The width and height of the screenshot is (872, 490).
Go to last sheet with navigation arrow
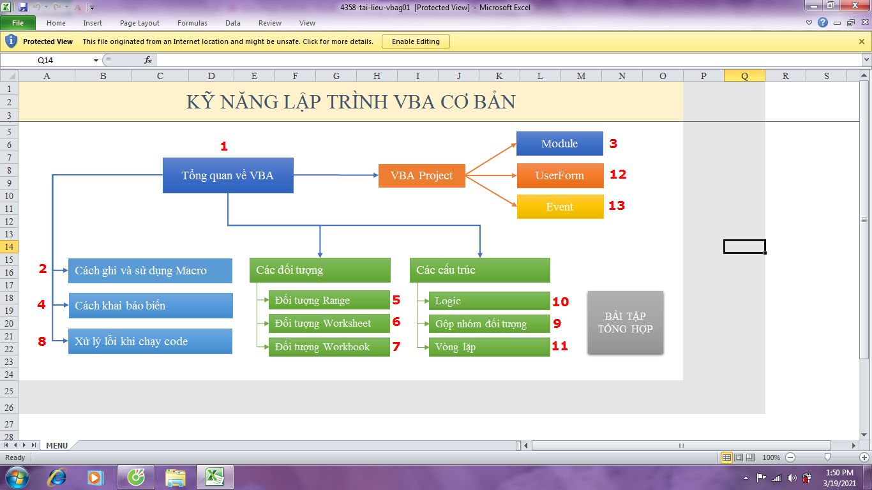tap(34, 445)
